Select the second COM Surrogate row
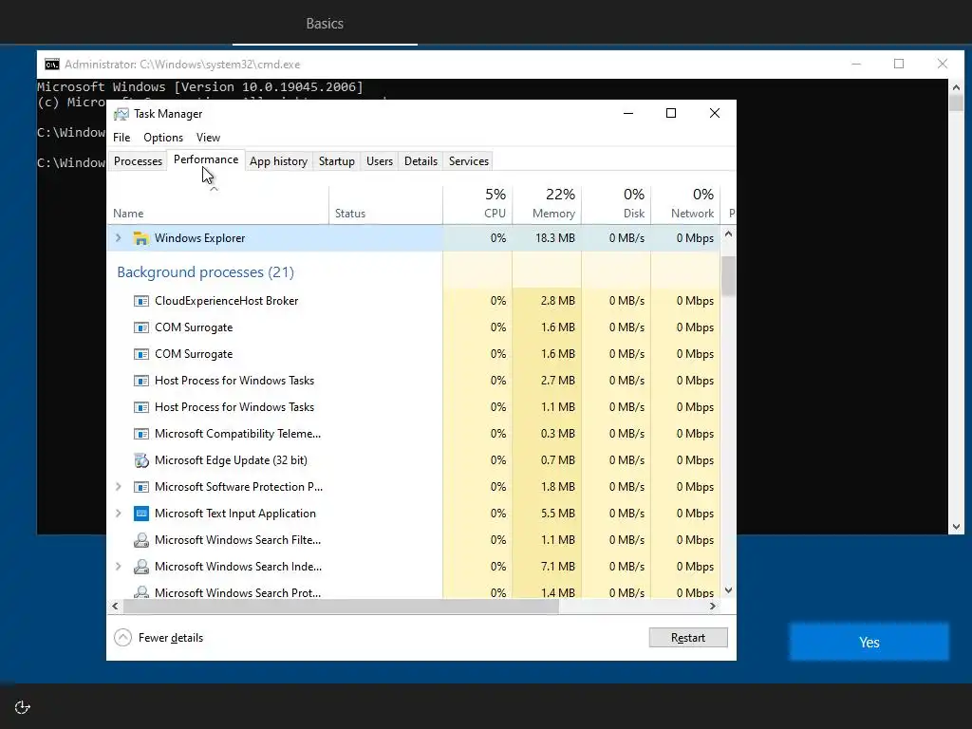Image resolution: width=972 pixels, height=729 pixels. click(414, 354)
